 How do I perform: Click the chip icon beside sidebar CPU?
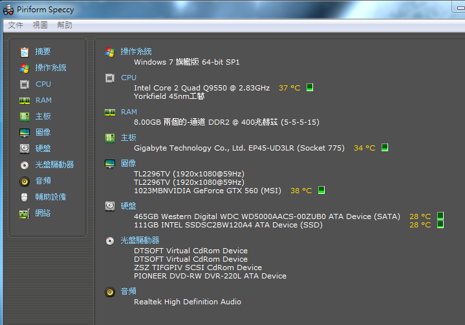[25, 85]
